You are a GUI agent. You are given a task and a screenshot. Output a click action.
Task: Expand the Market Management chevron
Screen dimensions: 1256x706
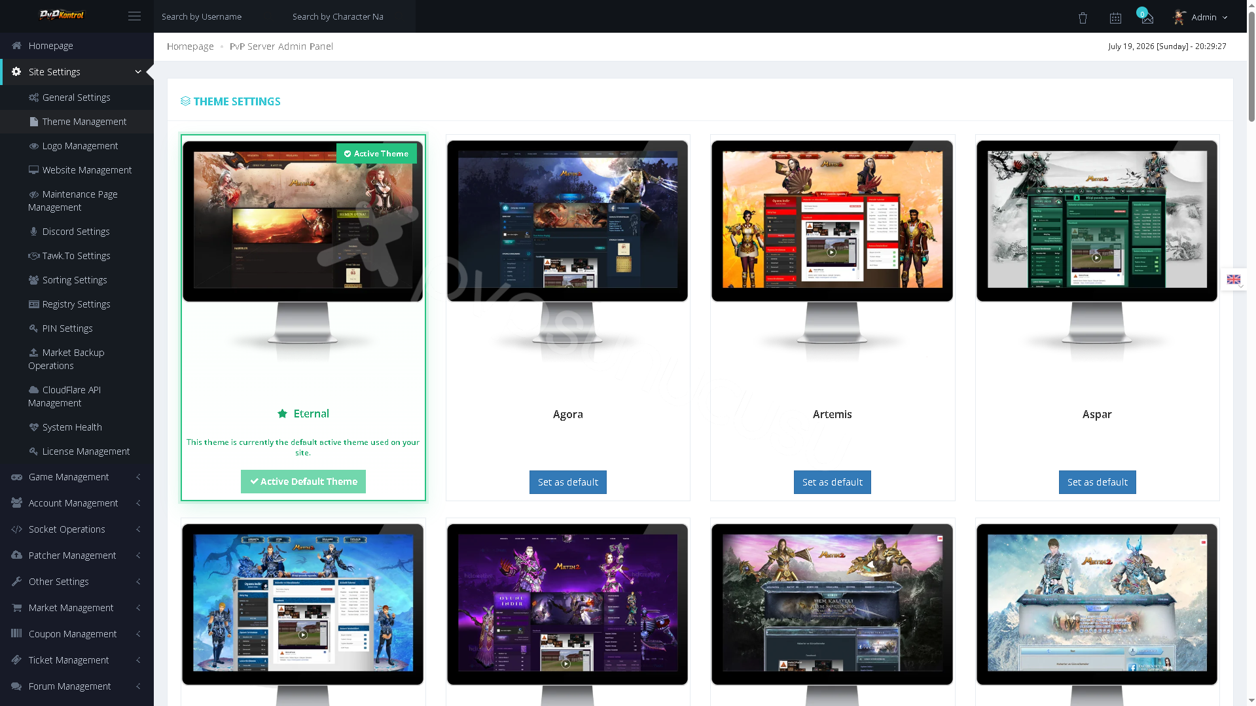138,608
